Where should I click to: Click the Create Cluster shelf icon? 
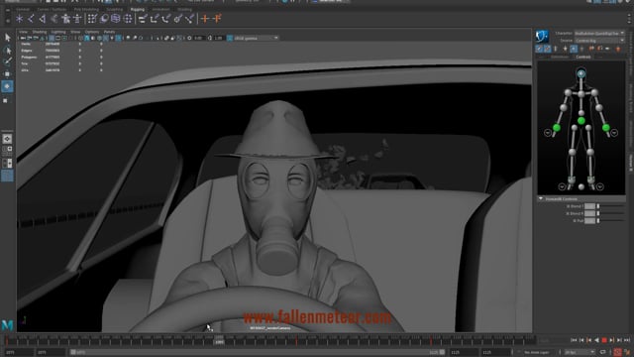[128, 19]
